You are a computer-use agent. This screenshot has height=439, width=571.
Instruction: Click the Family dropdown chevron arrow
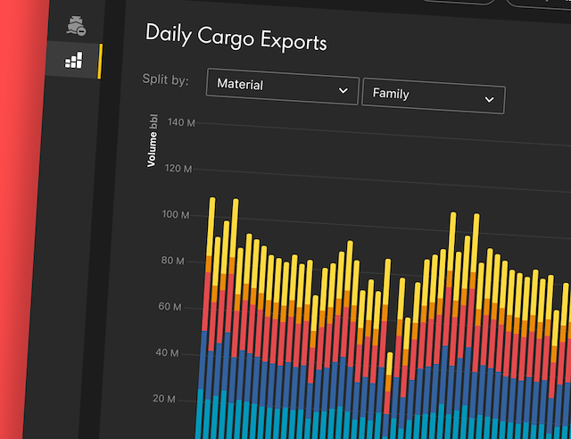[490, 99]
